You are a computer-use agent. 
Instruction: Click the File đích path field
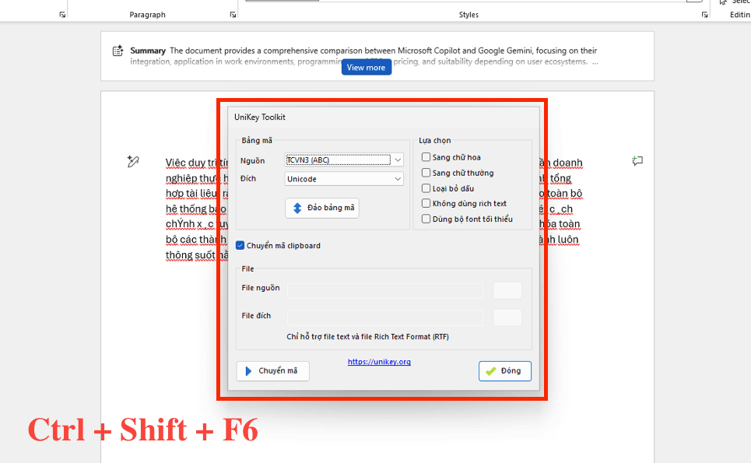[384, 317]
